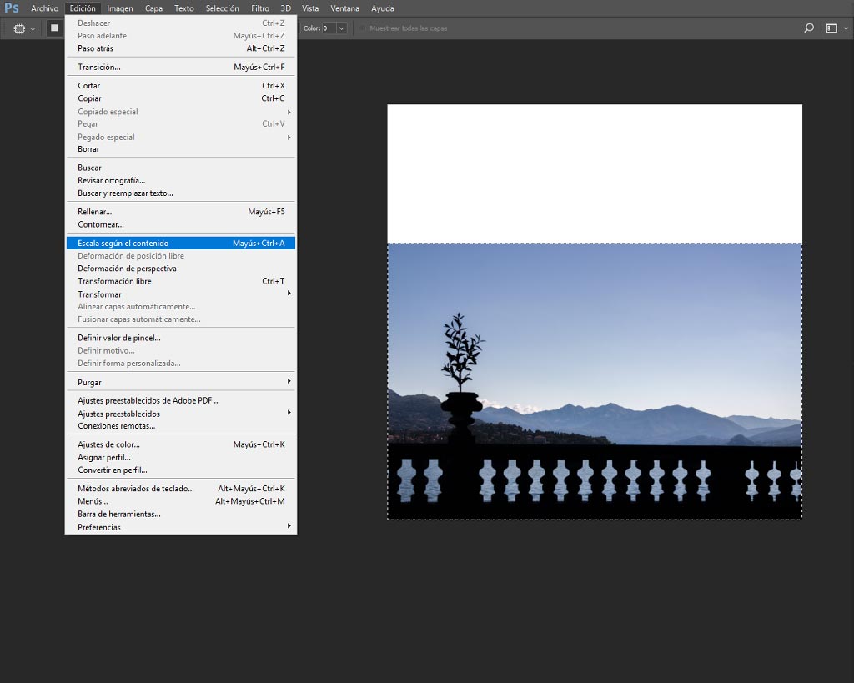Expand the Transformar submenu

[x=181, y=294]
